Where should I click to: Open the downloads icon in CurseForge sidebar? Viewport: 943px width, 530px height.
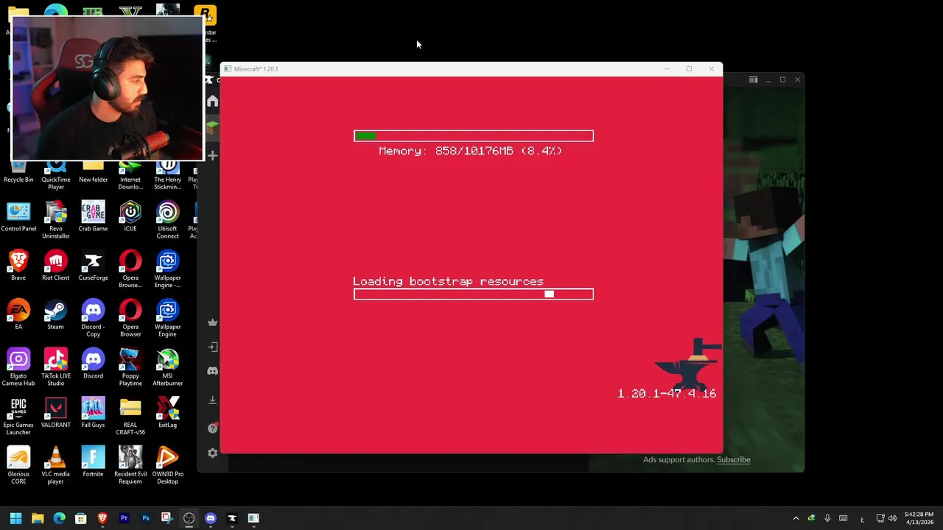pyautogui.click(x=212, y=400)
